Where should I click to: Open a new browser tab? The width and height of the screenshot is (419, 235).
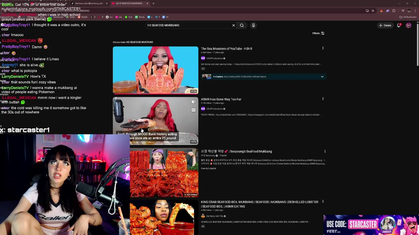(153, 3)
